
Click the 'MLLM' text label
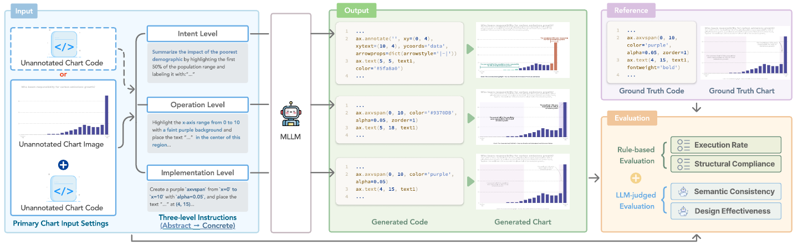pos(291,136)
